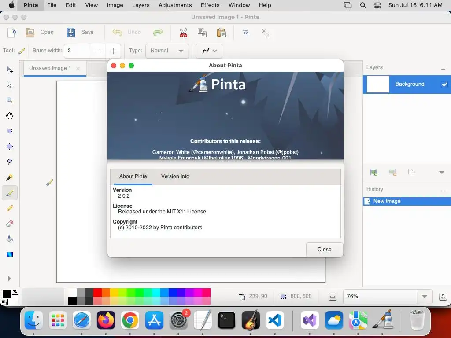Select the Paint Bucket tool

(10, 239)
